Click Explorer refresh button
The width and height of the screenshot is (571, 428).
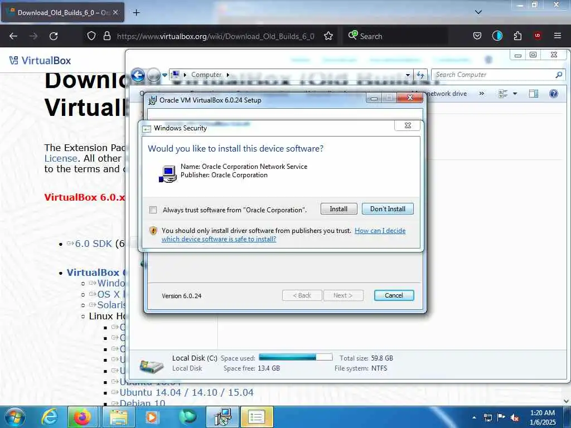tap(420, 75)
